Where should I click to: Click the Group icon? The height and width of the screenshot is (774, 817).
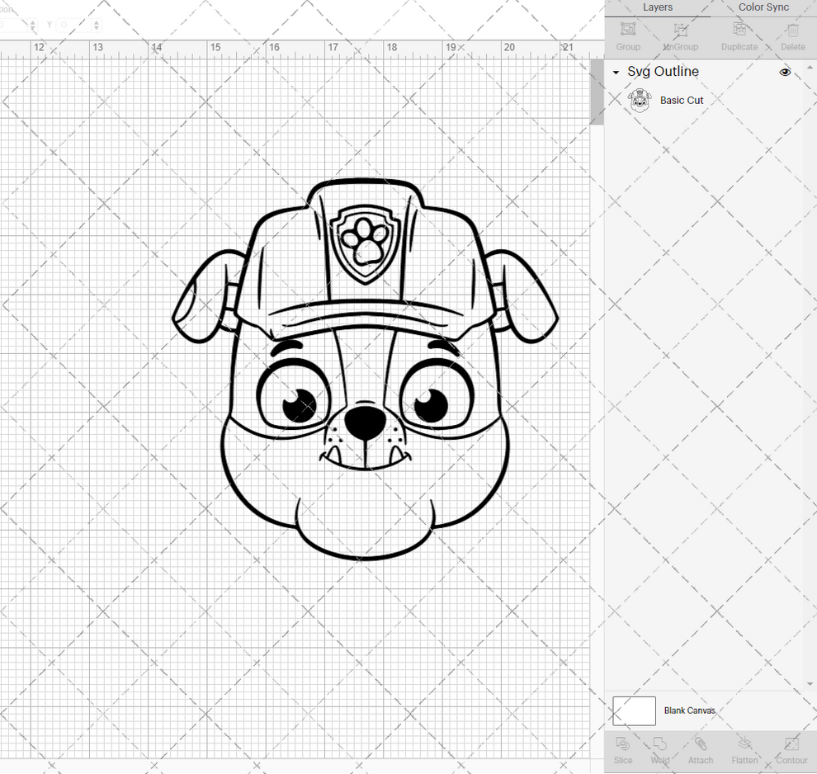click(x=627, y=35)
